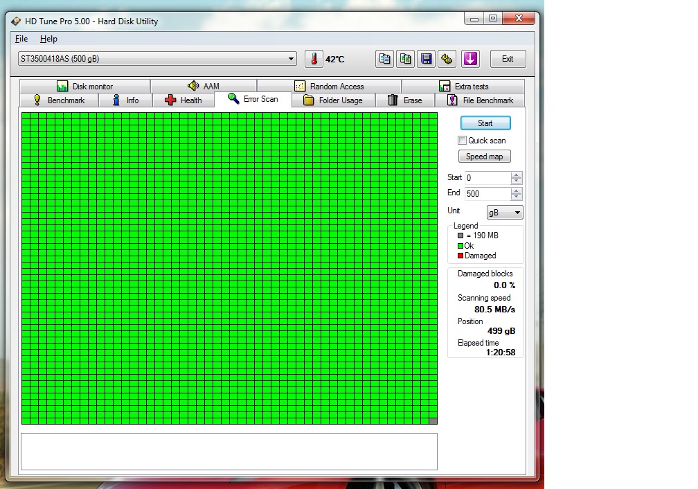Click the 80.5 MB/s scanning speed value
This screenshot has height=489, width=698.
(494, 310)
